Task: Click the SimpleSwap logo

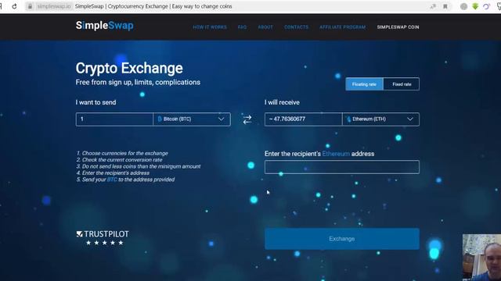Action: [x=104, y=26]
